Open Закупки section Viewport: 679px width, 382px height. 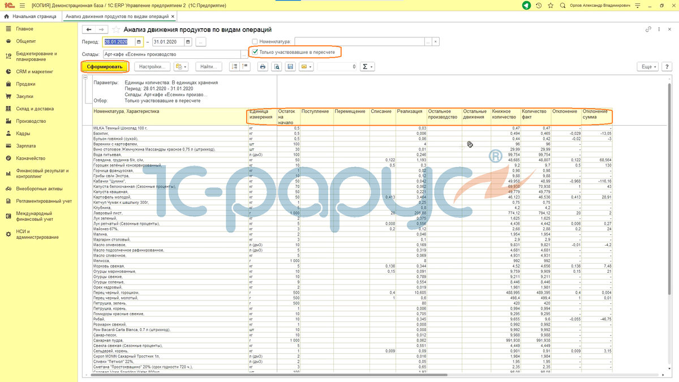tap(25, 97)
